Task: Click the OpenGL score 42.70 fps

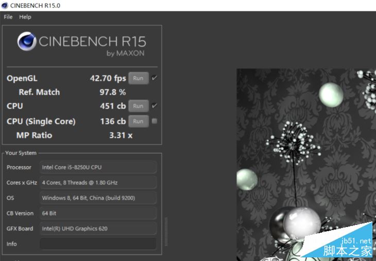Action: coord(108,78)
